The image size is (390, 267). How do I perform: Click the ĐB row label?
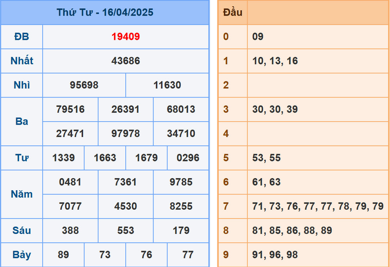[21, 37]
